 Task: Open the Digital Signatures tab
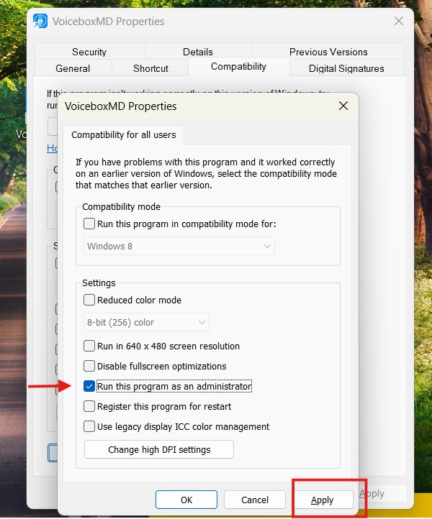pyautogui.click(x=346, y=68)
